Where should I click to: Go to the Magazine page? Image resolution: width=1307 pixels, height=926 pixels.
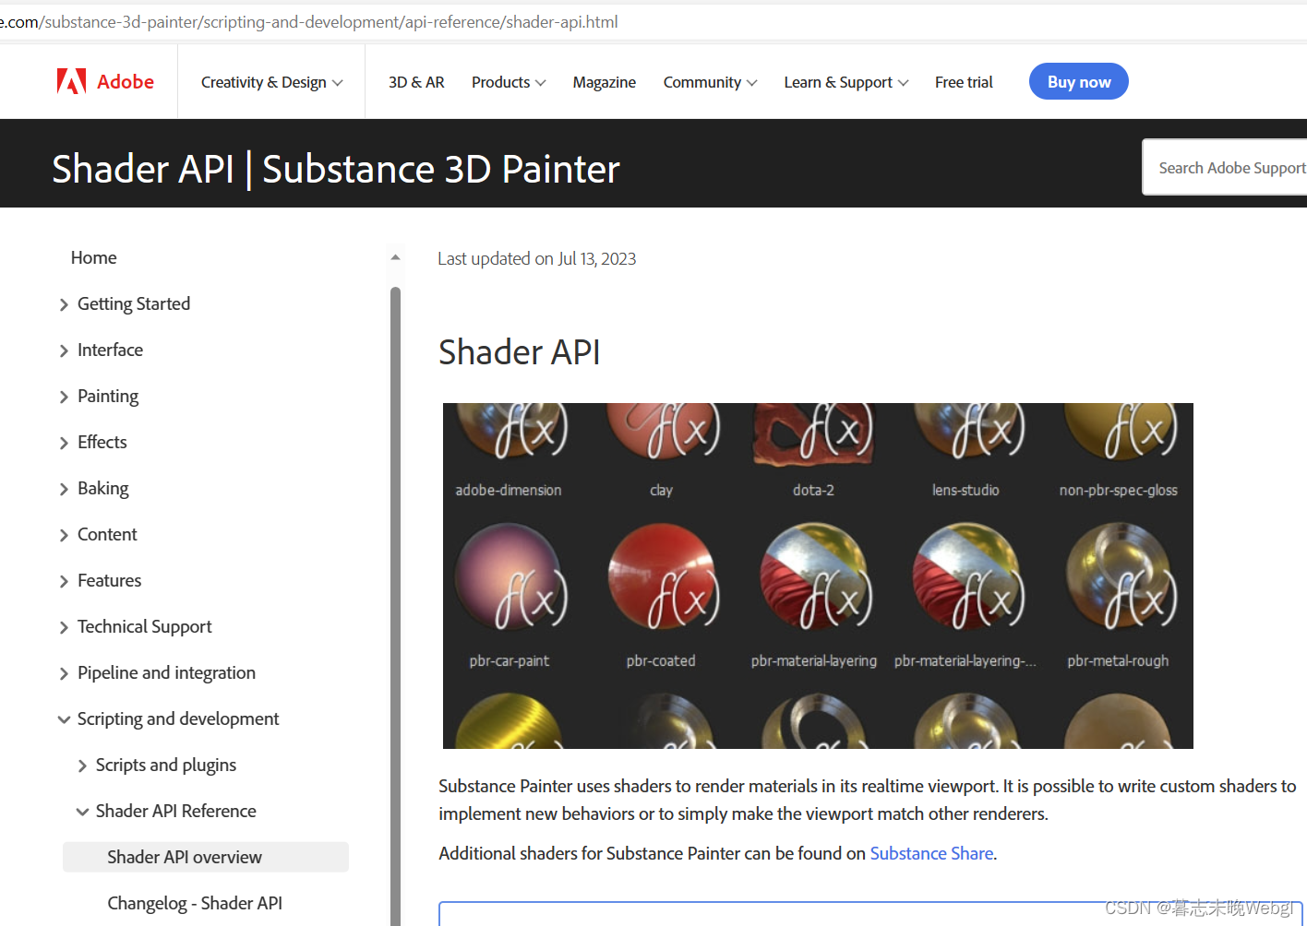604,82
